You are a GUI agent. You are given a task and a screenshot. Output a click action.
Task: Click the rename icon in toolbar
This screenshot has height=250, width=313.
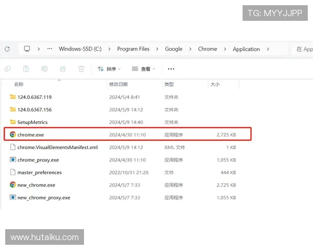point(44,69)
